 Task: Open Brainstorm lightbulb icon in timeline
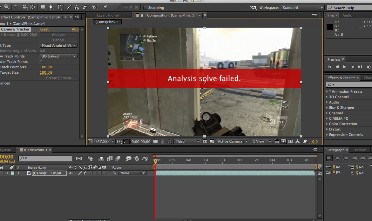(x=128, y=158)
